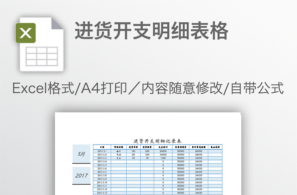Image resolution: width=297 pixels, height=195 pixels.
Task: Click the unit price cell 100
Action: pyautogui.click(x=133, y=151)
